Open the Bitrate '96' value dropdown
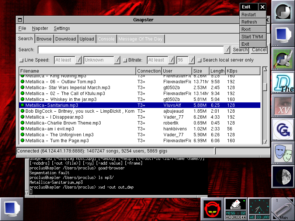Screen dimensions: 295x221 point(191,60)
